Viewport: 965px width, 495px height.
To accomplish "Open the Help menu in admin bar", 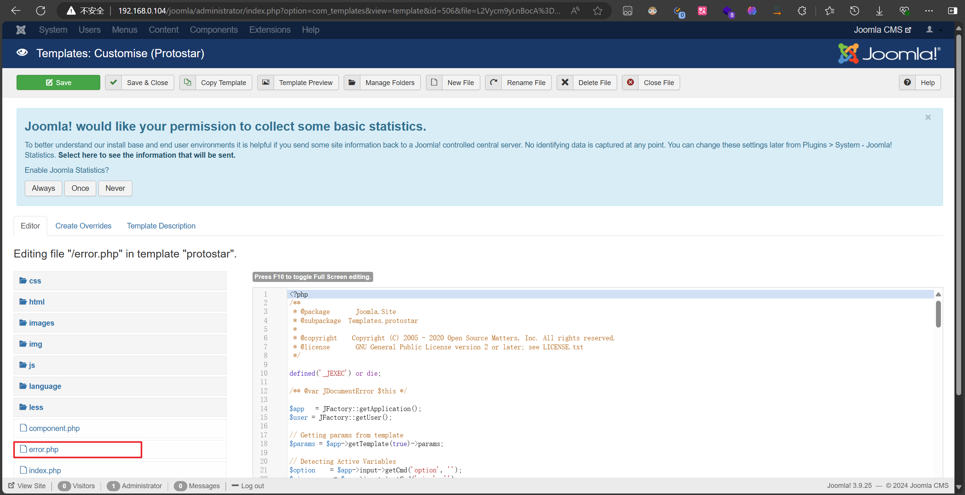I will pos(311,30).
